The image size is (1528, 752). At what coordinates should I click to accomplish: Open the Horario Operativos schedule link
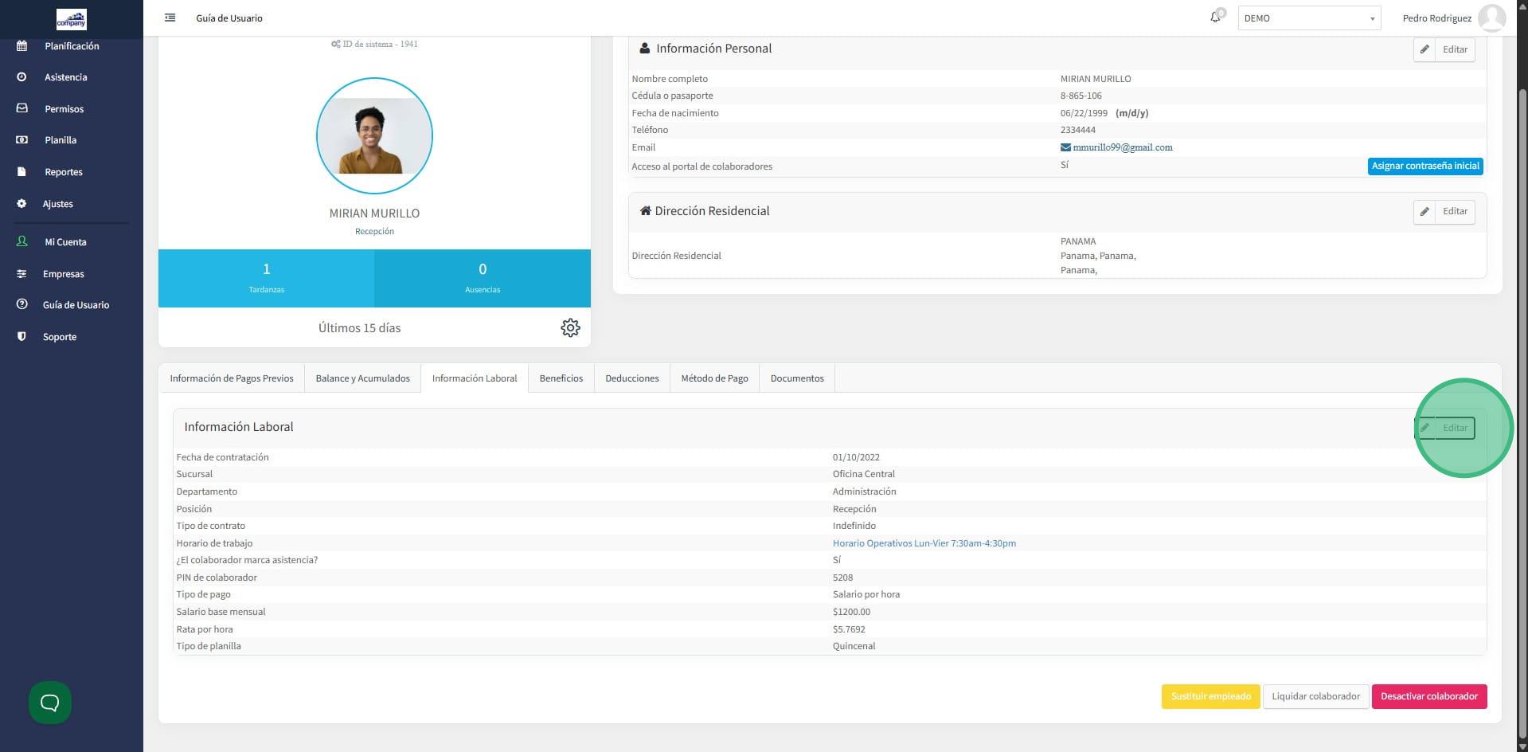tap(924, 543)
